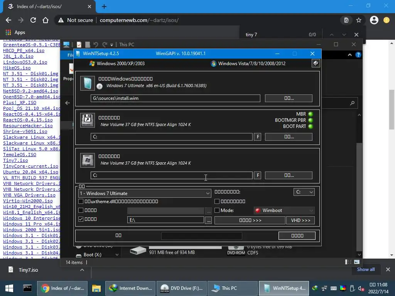Expand the Boot (X:) tree chevron
Viewport: 395px width, 296px height.
117,255
